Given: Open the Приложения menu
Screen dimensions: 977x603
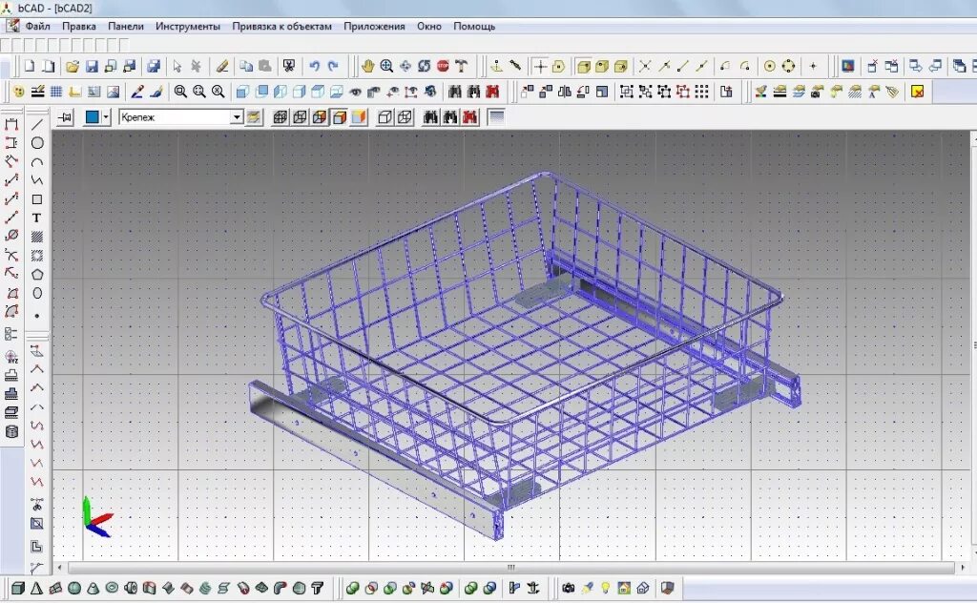Looking at the screenshot, I should [374, 26].
